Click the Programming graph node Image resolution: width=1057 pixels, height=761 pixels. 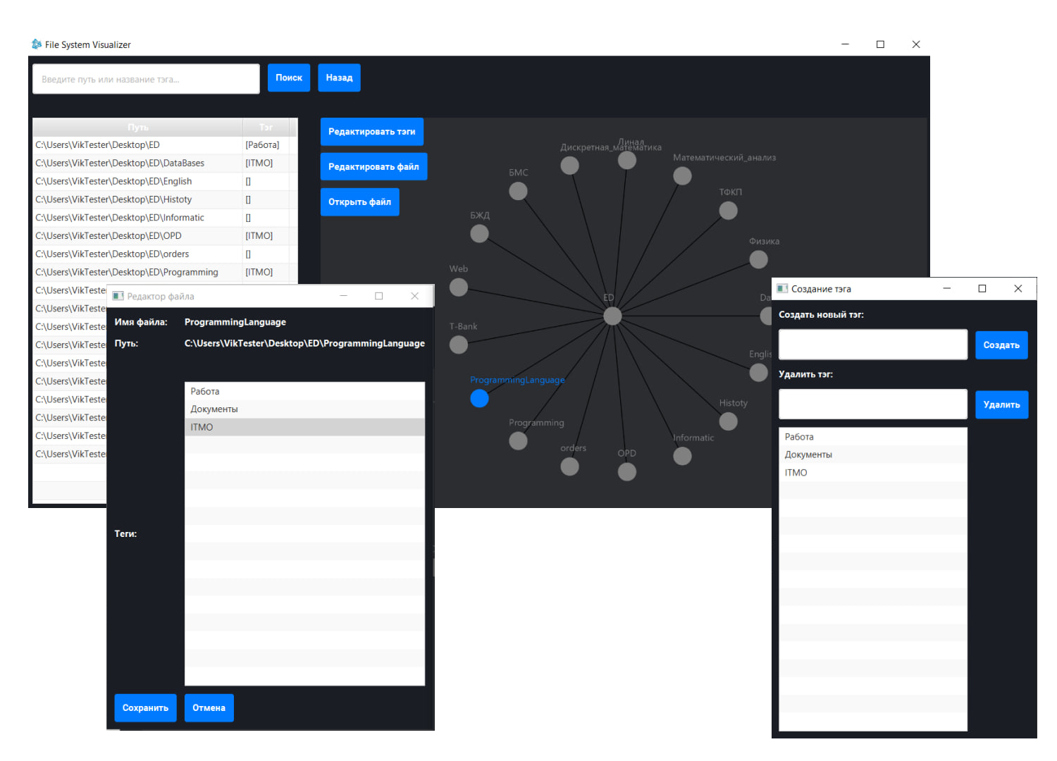tap(518, 440)
